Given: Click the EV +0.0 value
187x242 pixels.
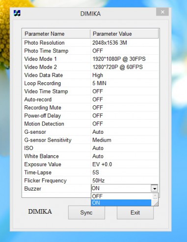Looking at the screenshot, I should coord(102,164).
